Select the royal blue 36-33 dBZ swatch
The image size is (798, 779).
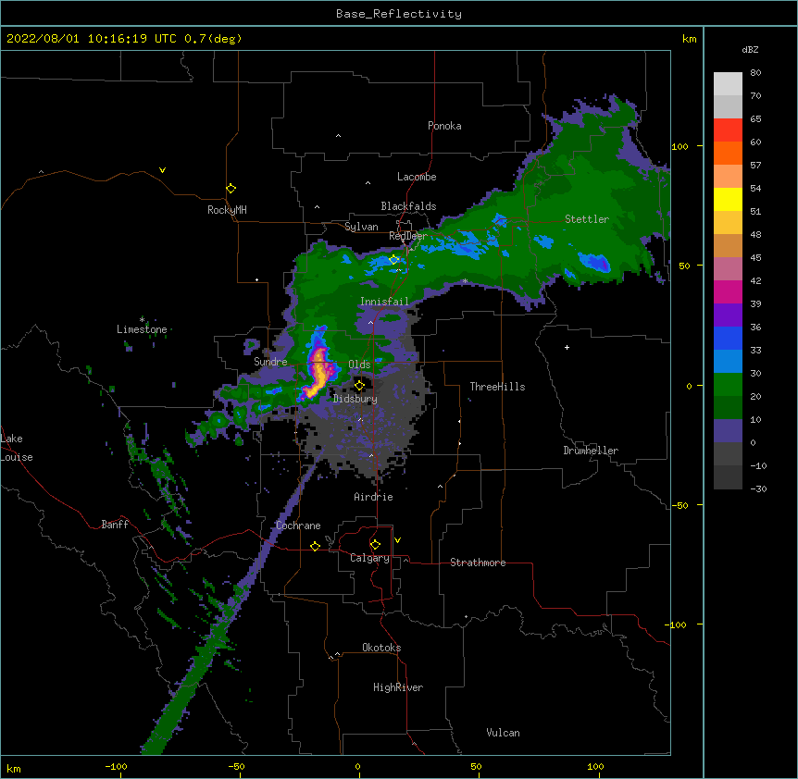(x=728, y=339)
